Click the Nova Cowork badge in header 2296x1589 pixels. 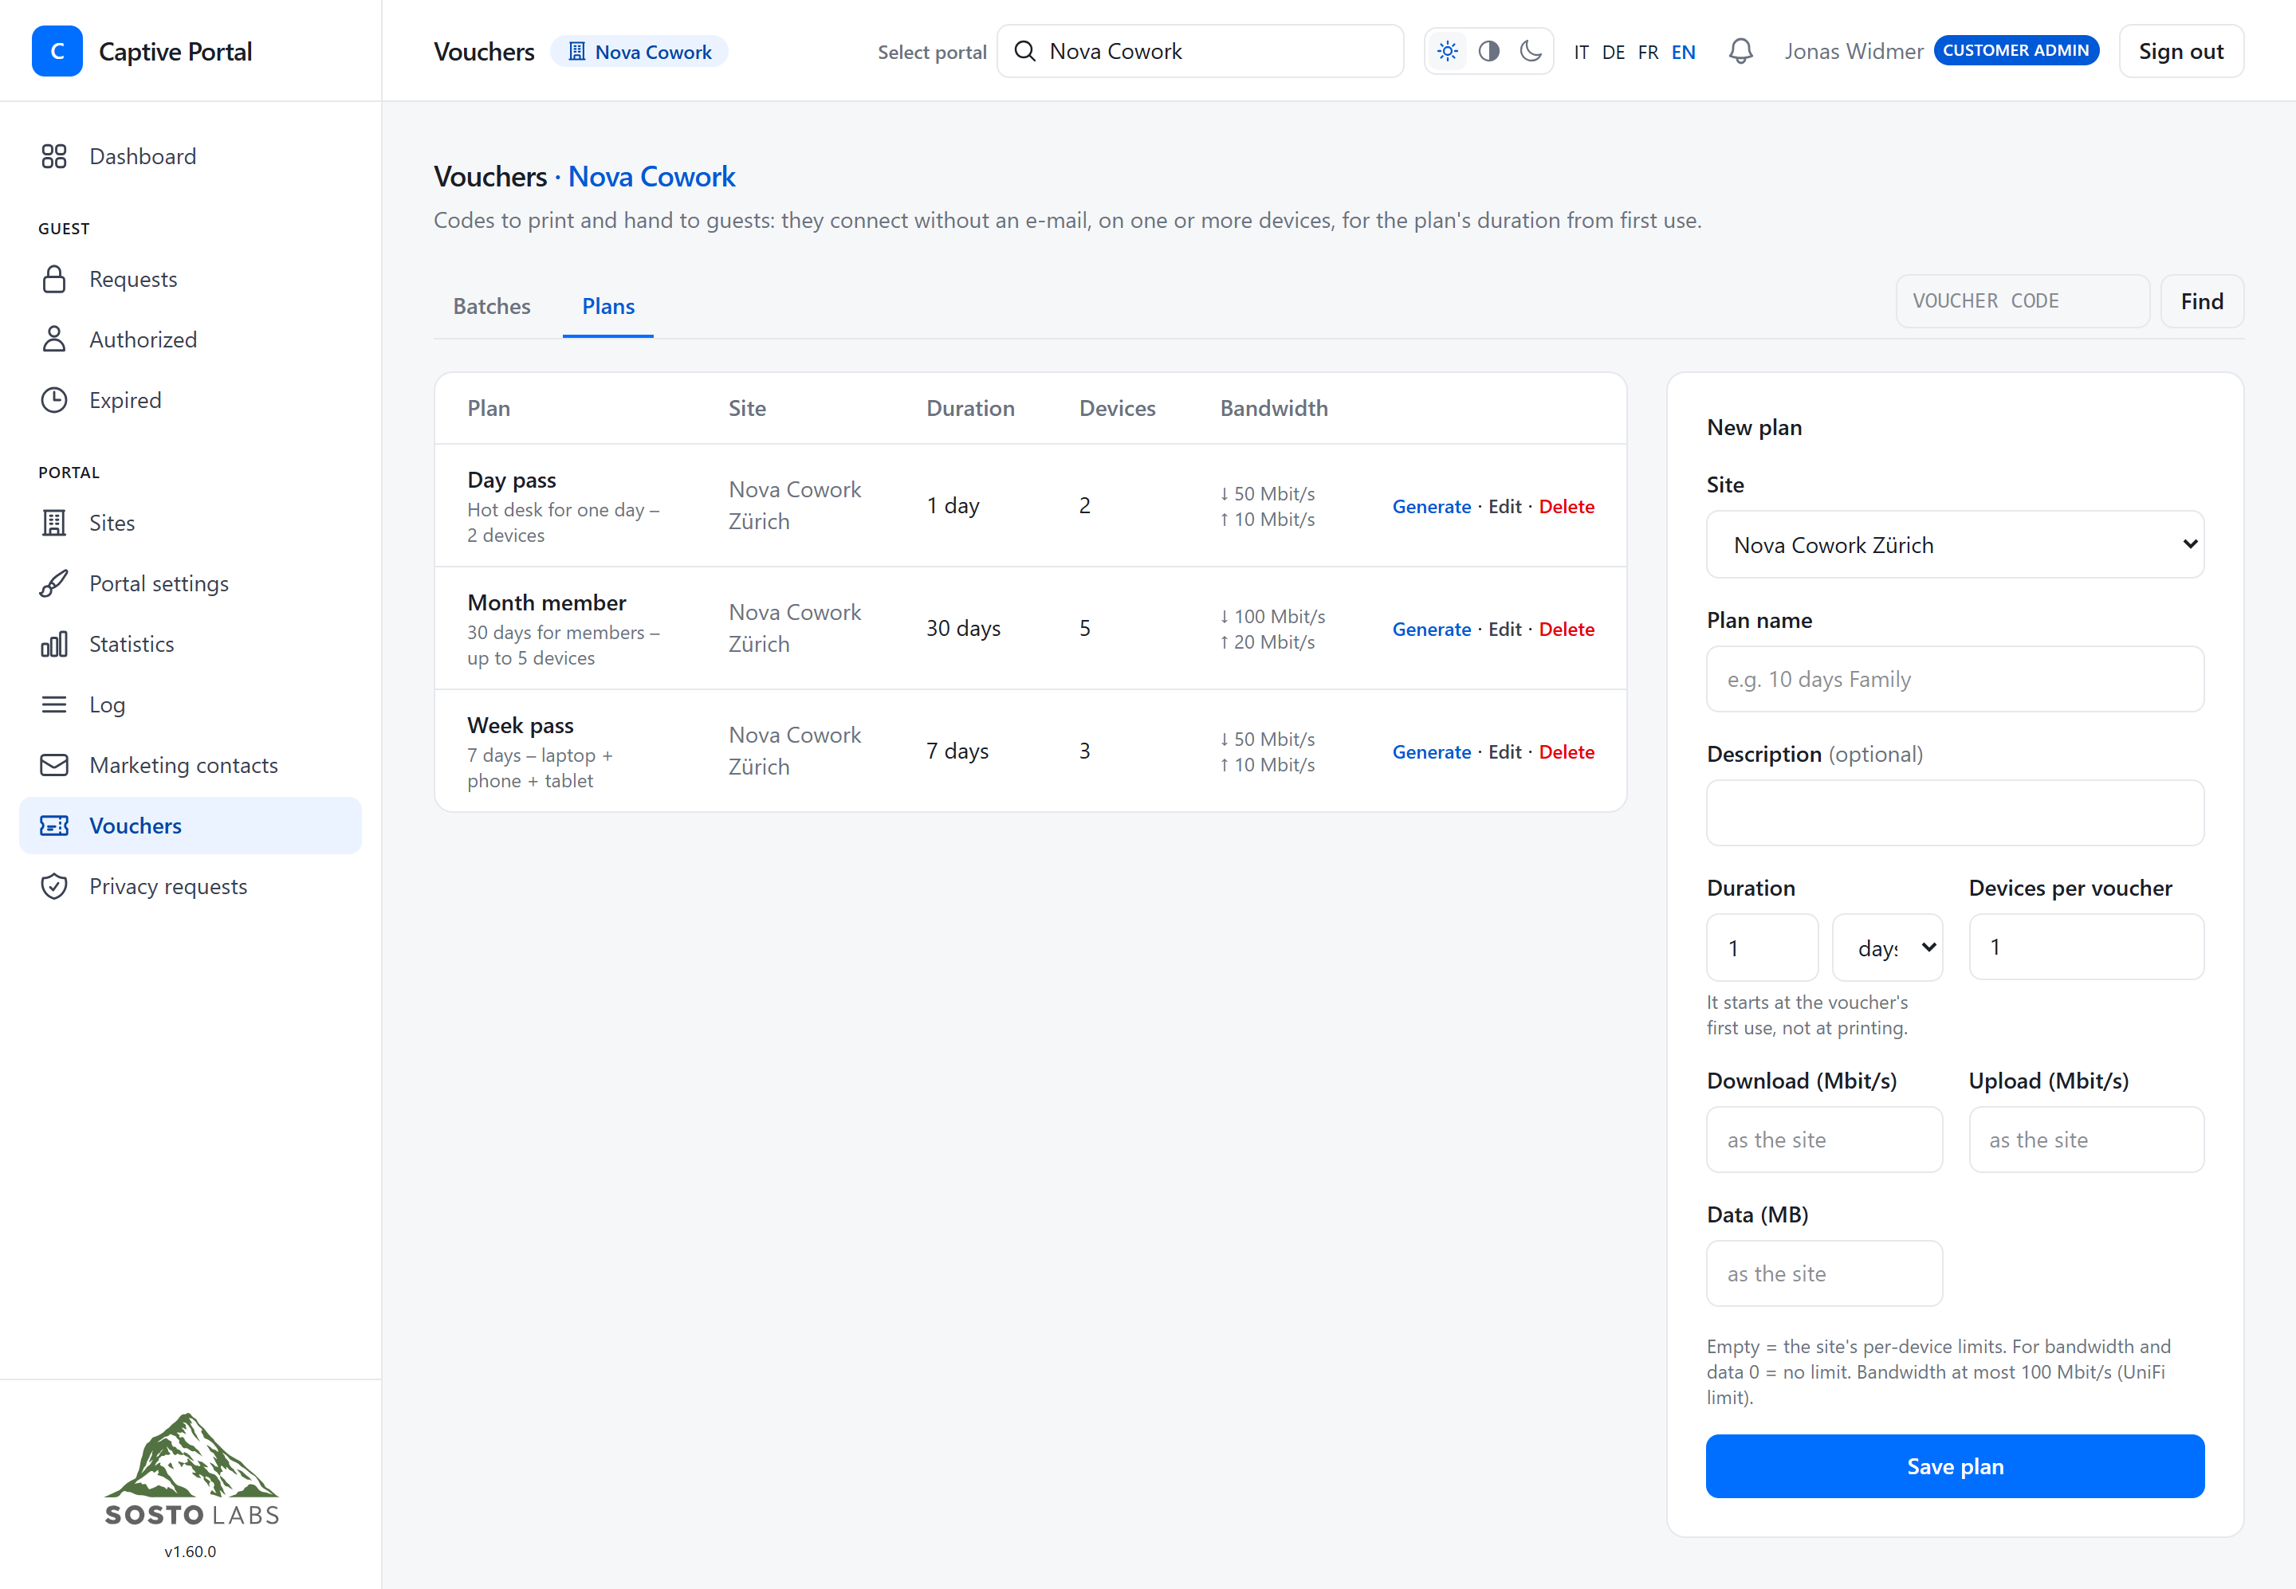(x=639, y=51)
